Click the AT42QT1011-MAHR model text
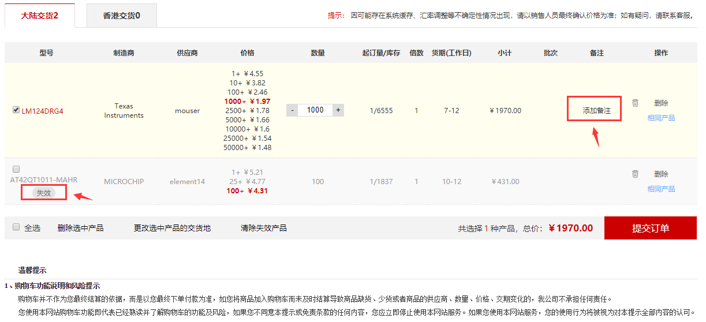The image size is (706, 322). pyautogui.click(x=44, y=180)
